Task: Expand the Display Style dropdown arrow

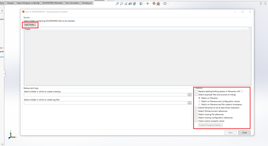Action: (144, 4)
